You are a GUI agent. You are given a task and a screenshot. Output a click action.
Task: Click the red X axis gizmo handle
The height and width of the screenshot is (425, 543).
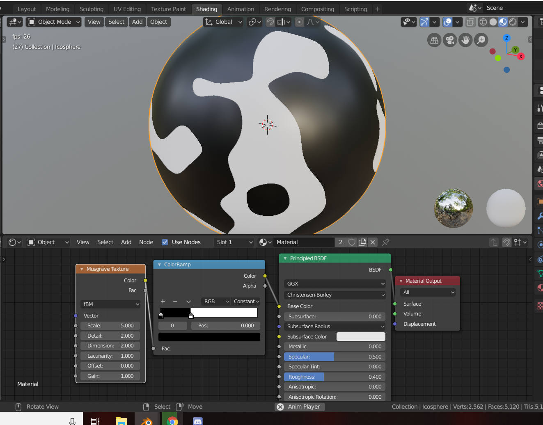(x=521, y=56)
